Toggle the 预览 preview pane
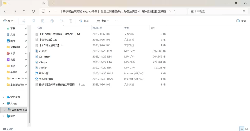The width and height of the screenshot is (250, 131). (x=241, y=21)
